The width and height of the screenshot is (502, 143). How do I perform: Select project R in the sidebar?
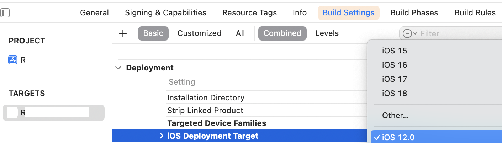point(23,60)
